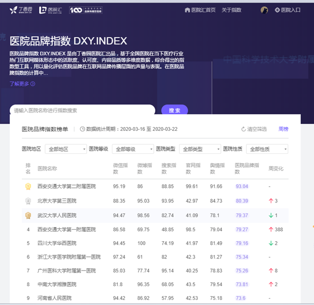Click the user avatar picture
The width and height of the screenshot is (314, 305).
pos(264,10)
